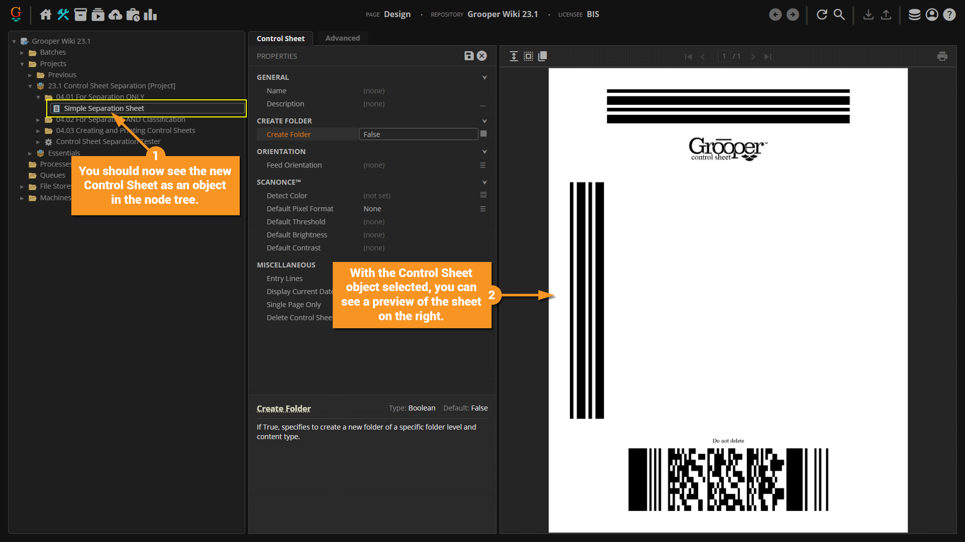Select the Simple Separation Sheet node
Image resolution: width=965 pixels, height=542 pixels.
(x=104, y=108)
